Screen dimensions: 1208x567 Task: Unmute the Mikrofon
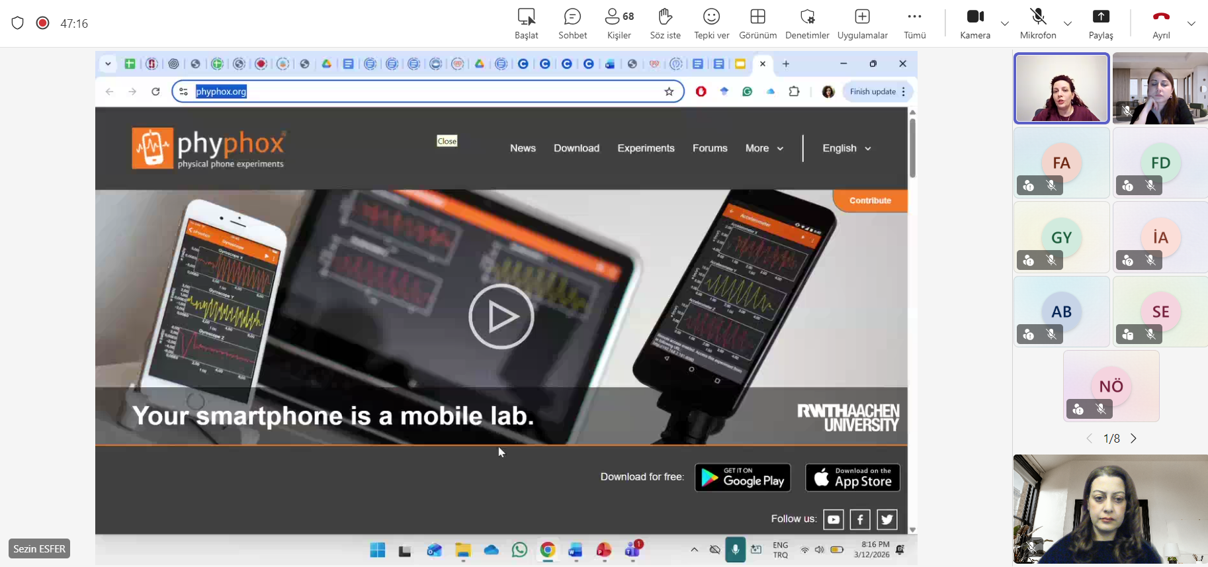click(1037, 23)
